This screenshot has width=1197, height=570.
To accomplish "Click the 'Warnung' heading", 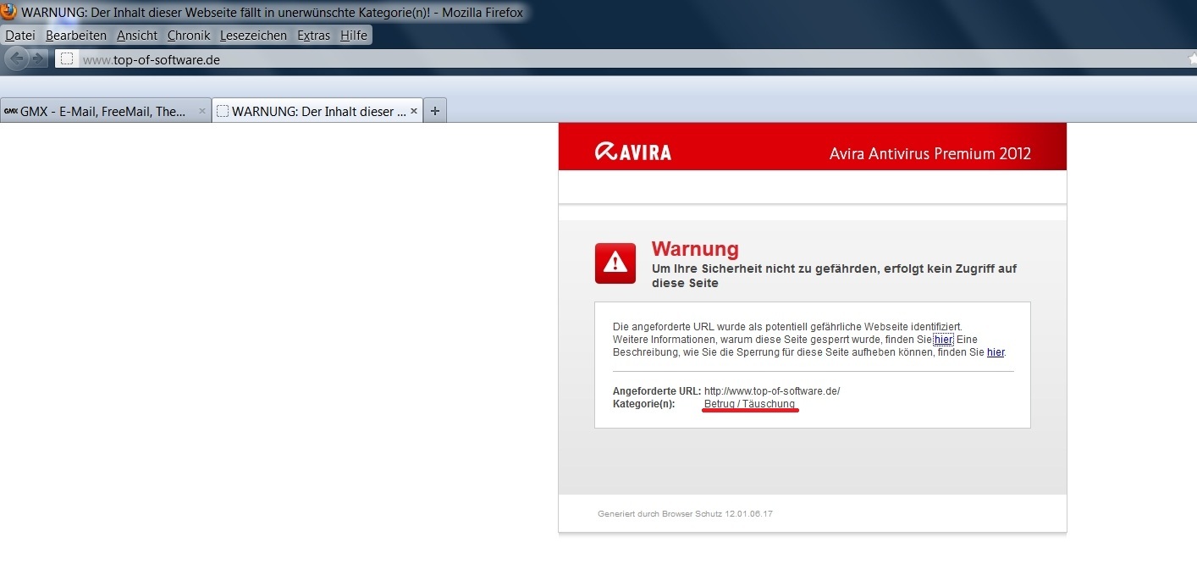I will (x=695, y=249).
